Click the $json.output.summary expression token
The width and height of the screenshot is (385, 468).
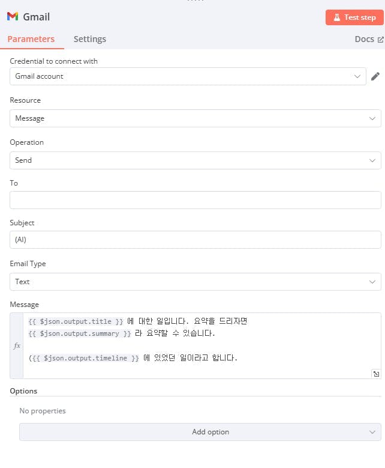tap(80, 333)
